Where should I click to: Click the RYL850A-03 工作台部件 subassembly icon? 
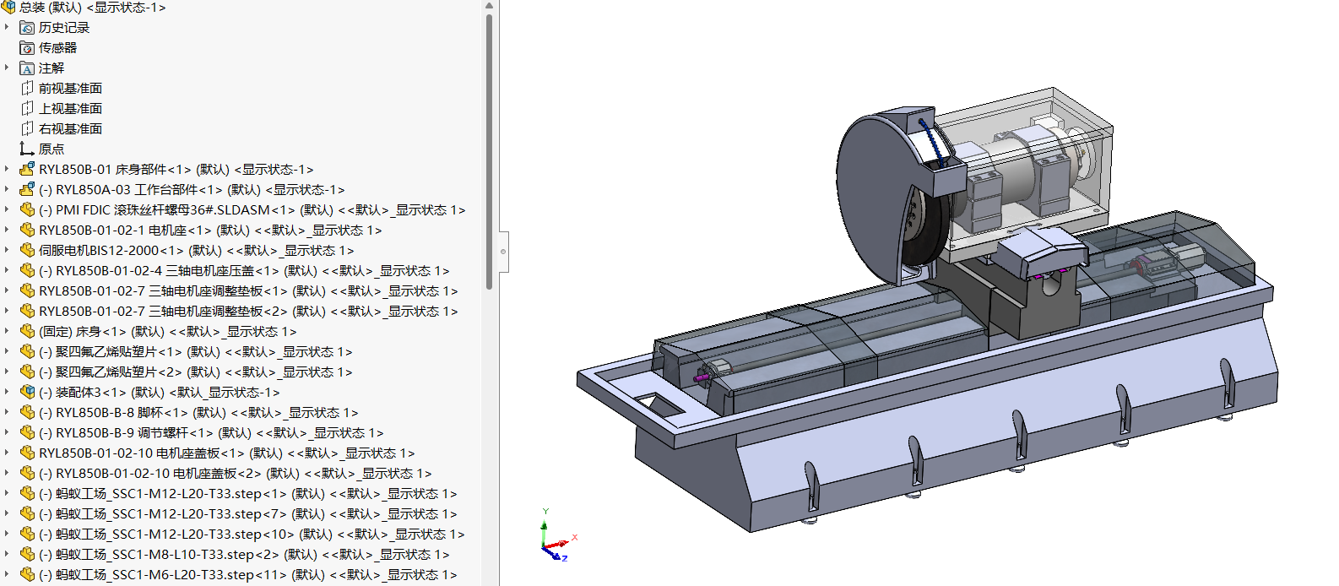[27, 190]
